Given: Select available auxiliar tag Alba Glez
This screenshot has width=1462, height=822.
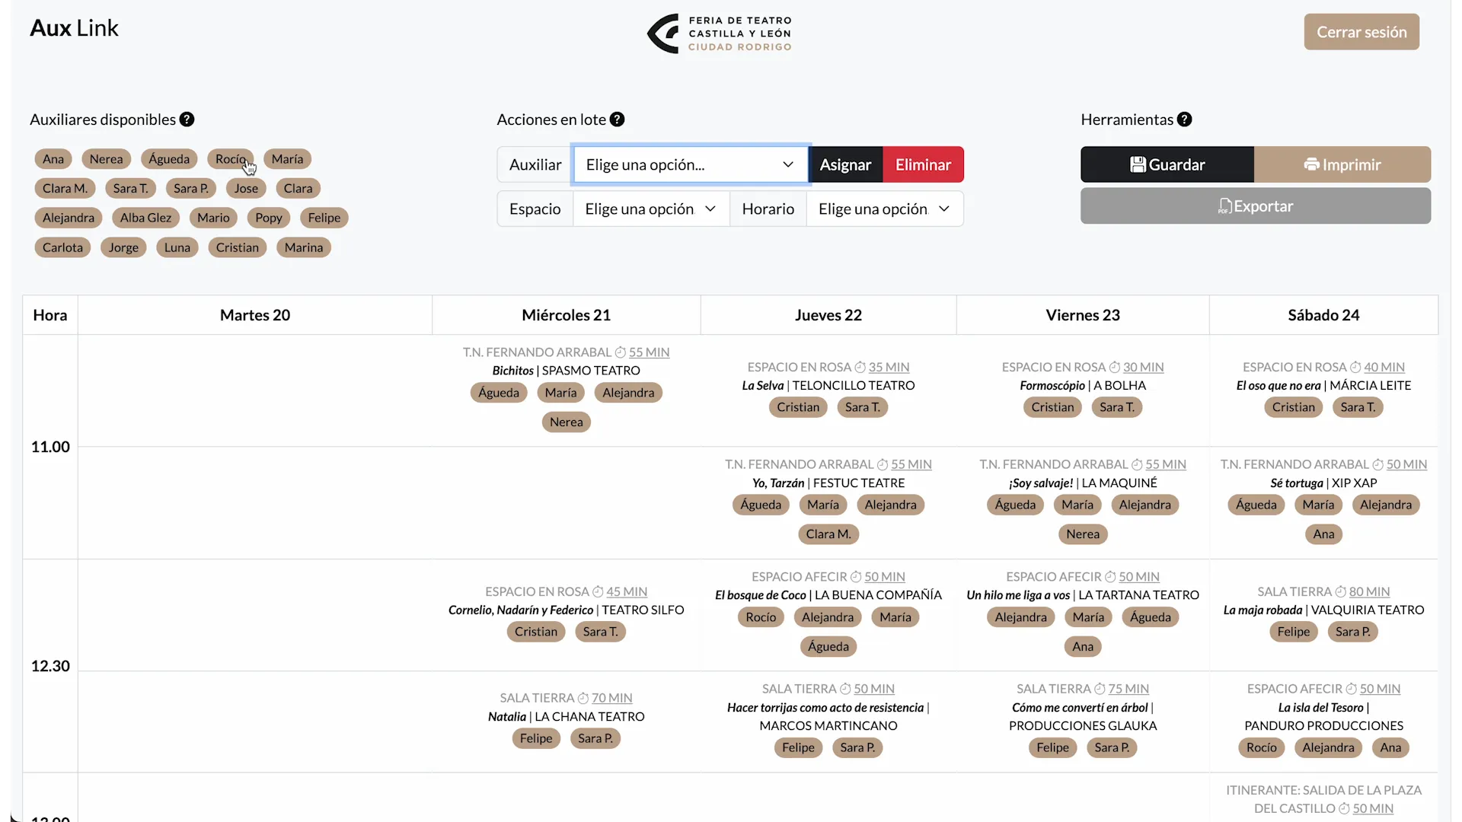Looking at the screenshot, I should (x=145, y=218).
